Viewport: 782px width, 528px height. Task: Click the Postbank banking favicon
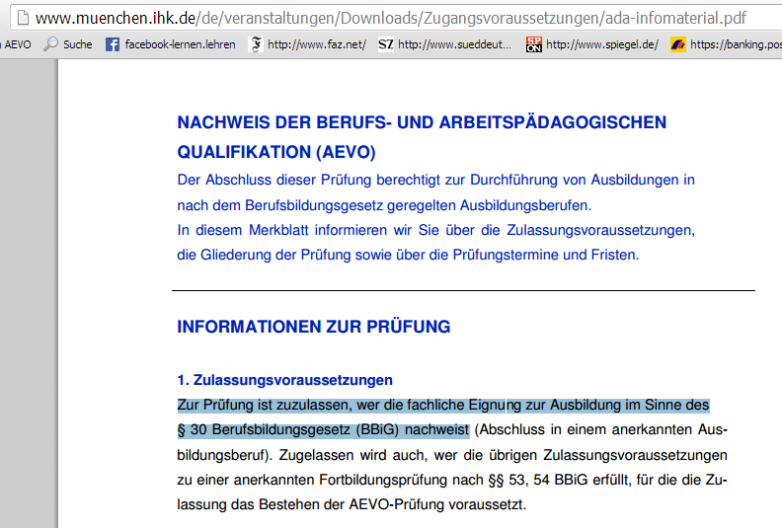click(677, 44)
